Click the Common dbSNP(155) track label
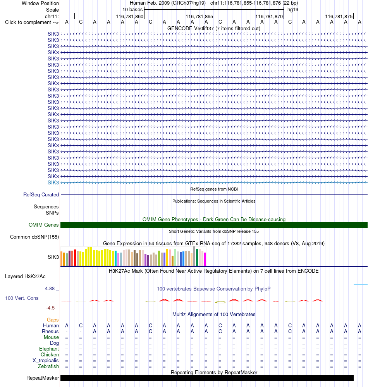 pos(34,237)
